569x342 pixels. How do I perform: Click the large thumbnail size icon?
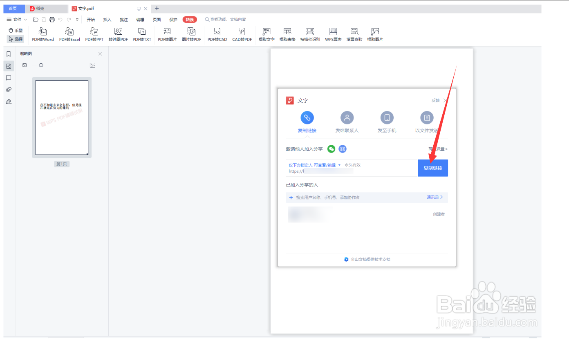click(x=93, y=65)
